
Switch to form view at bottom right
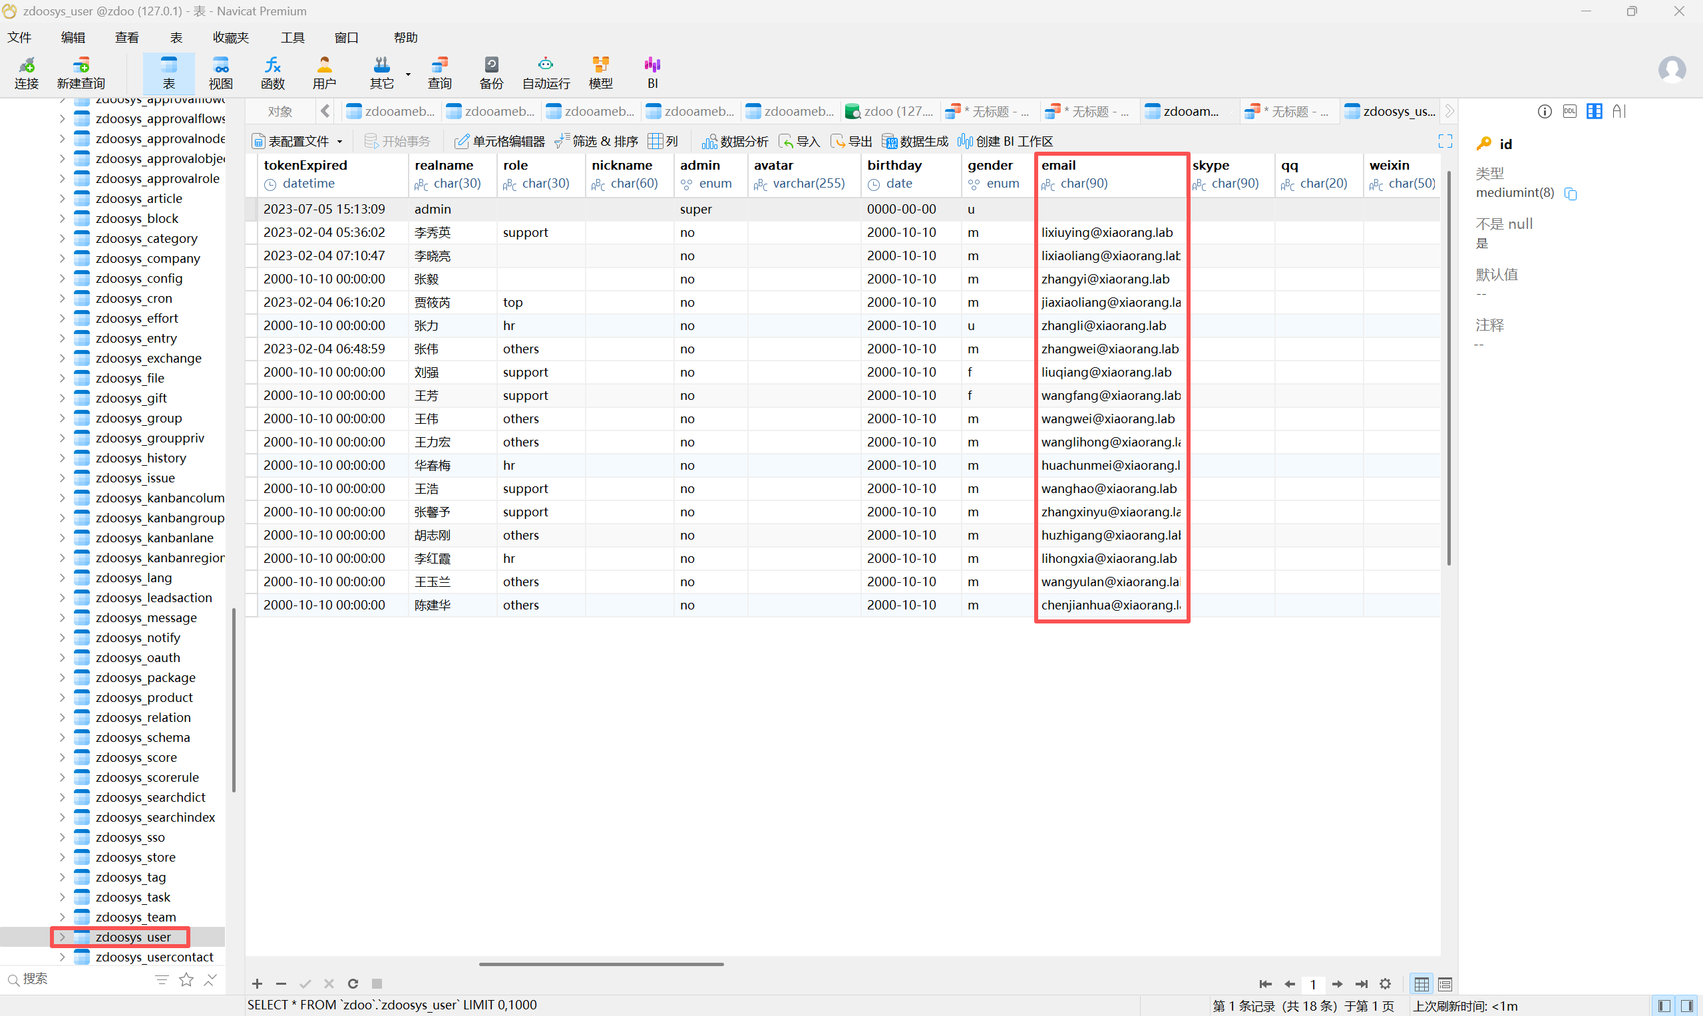(x=1445, y=984)
